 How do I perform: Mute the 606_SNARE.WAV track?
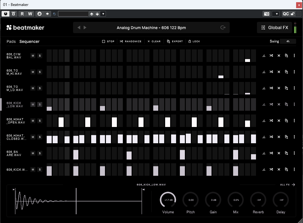tap(33, 153)
